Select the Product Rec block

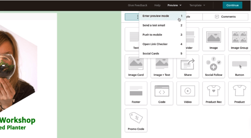[213, 93]
